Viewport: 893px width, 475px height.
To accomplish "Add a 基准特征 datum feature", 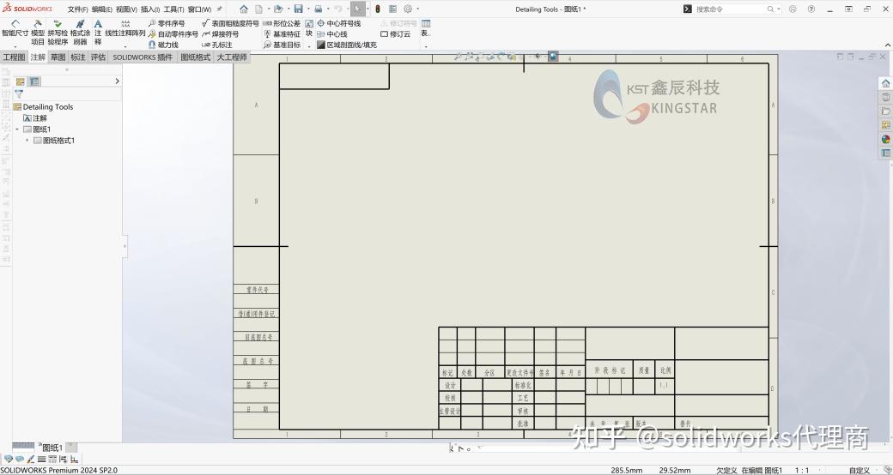I will [282, 34].
